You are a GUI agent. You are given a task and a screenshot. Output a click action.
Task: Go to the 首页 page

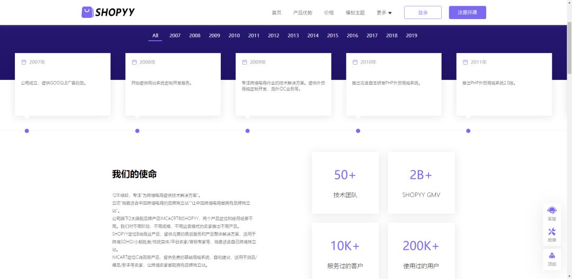(276, 13)
